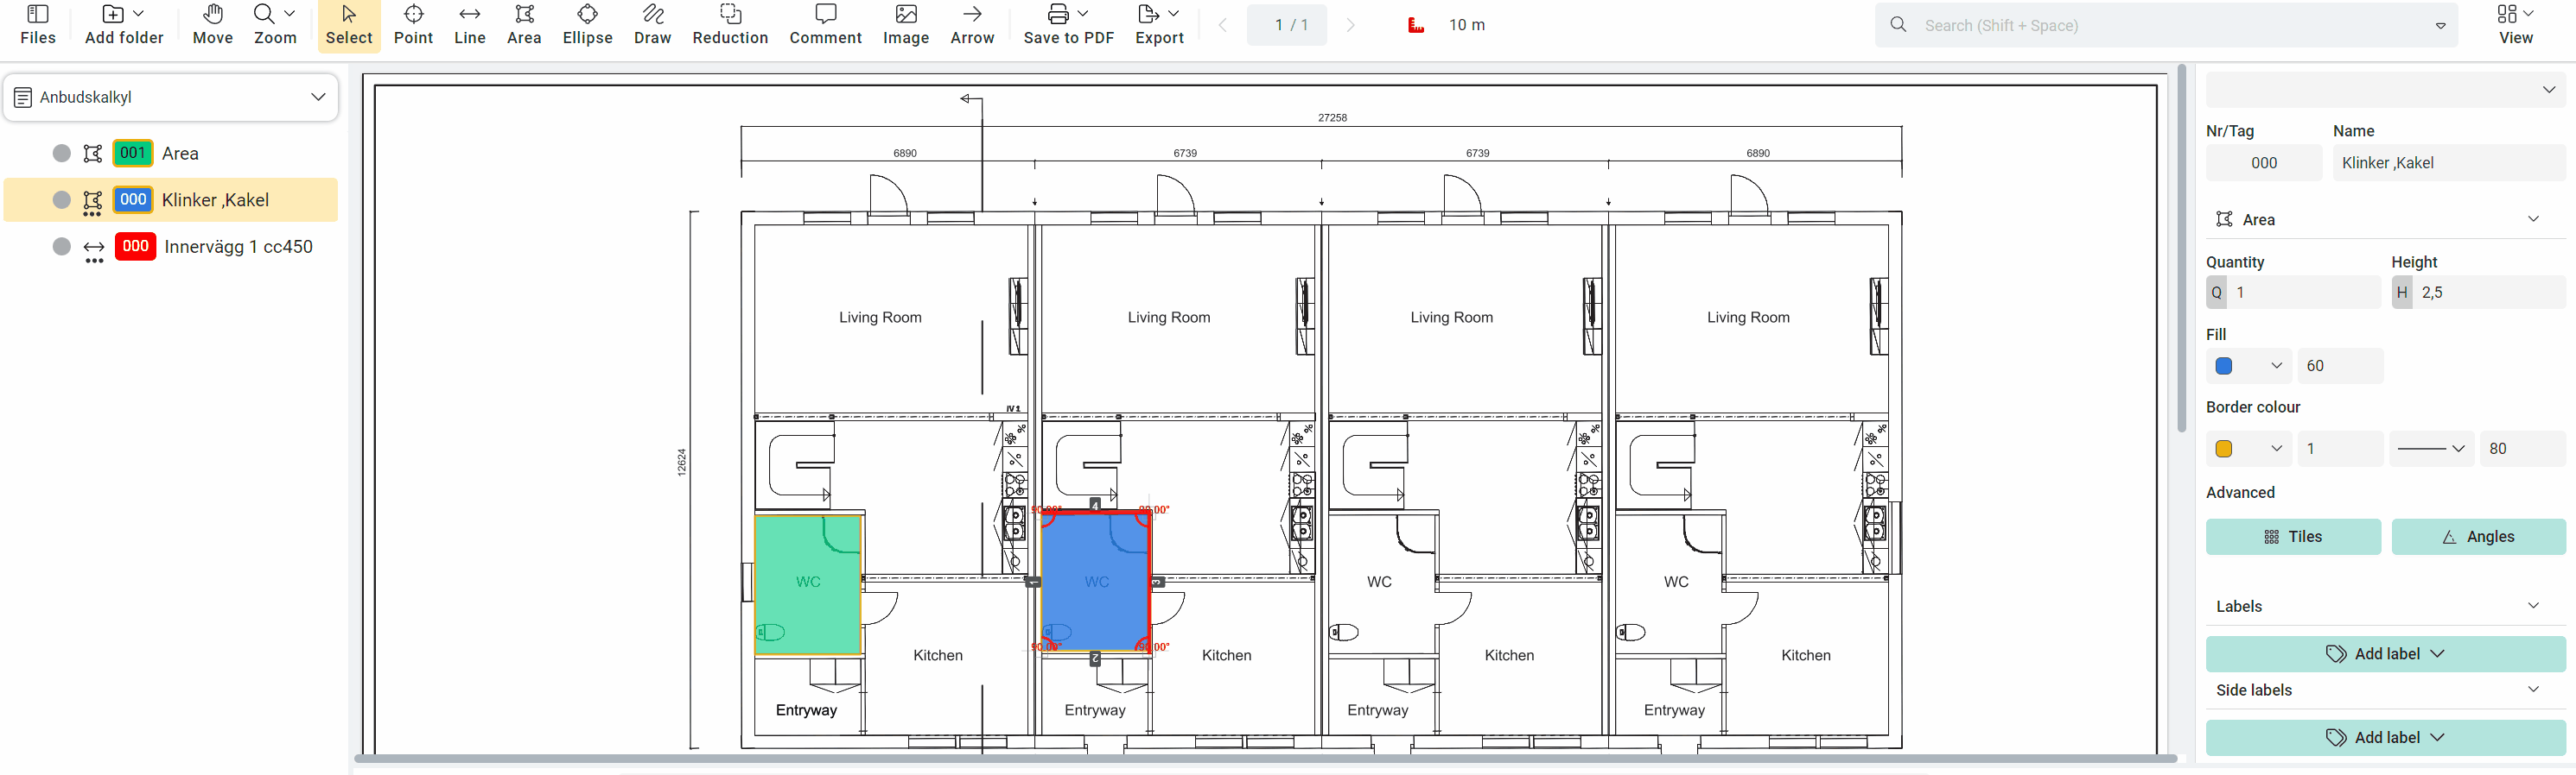2576x775 pixels.
Task: Select the Arrow tool
Action: 972,25
